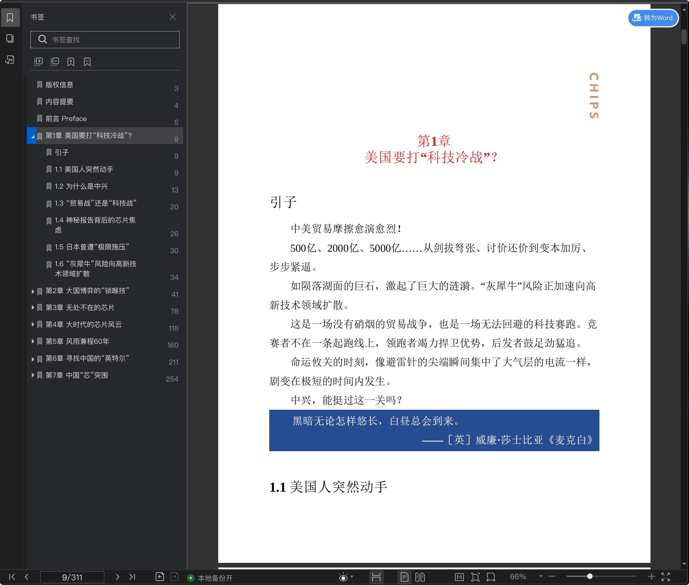Screen dimensions: 689x585
Task: Collapse the 第1章 美国要打"科技冷战" bookmark
Action: coord(33,137)
